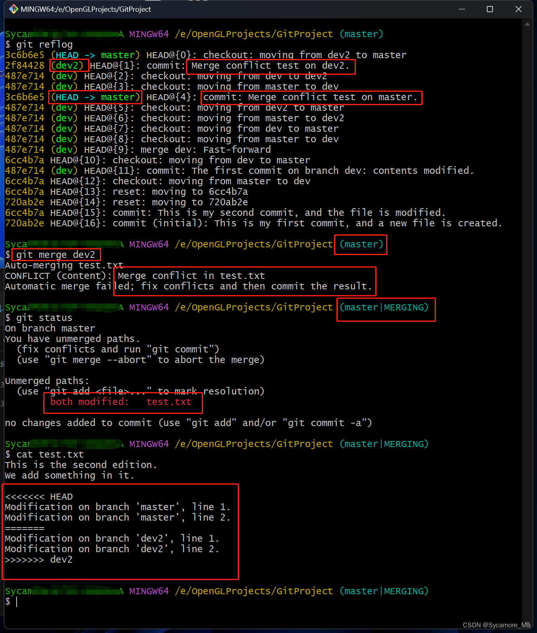537x633 pixels.
Task: Click red 'both modified: test.txt' entry
Action: click(x=121, y=402)
